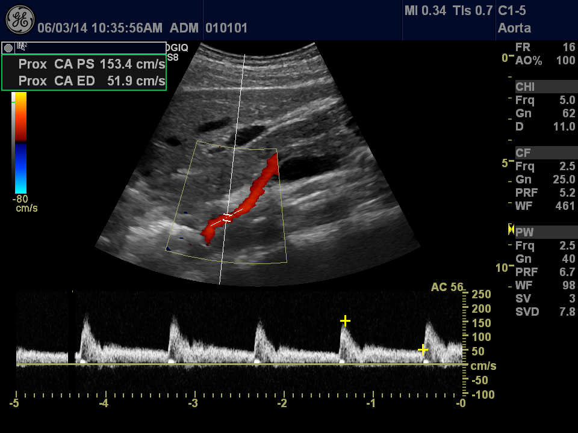578x433 pixels.
Task: Click the round gray record icon in measurement window
Action: 8,48
